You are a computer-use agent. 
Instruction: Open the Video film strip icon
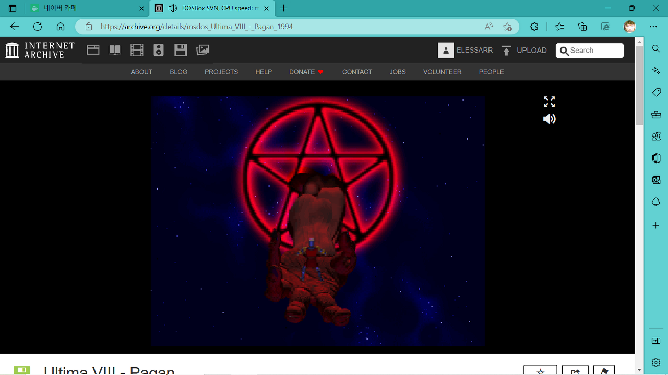coord(137,50)
